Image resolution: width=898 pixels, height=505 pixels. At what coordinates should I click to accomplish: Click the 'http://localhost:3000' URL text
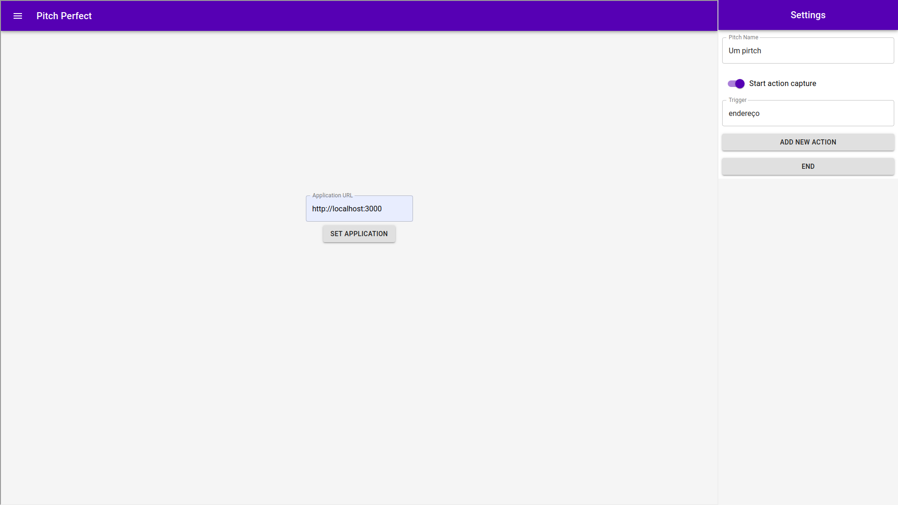coord(347,209)
